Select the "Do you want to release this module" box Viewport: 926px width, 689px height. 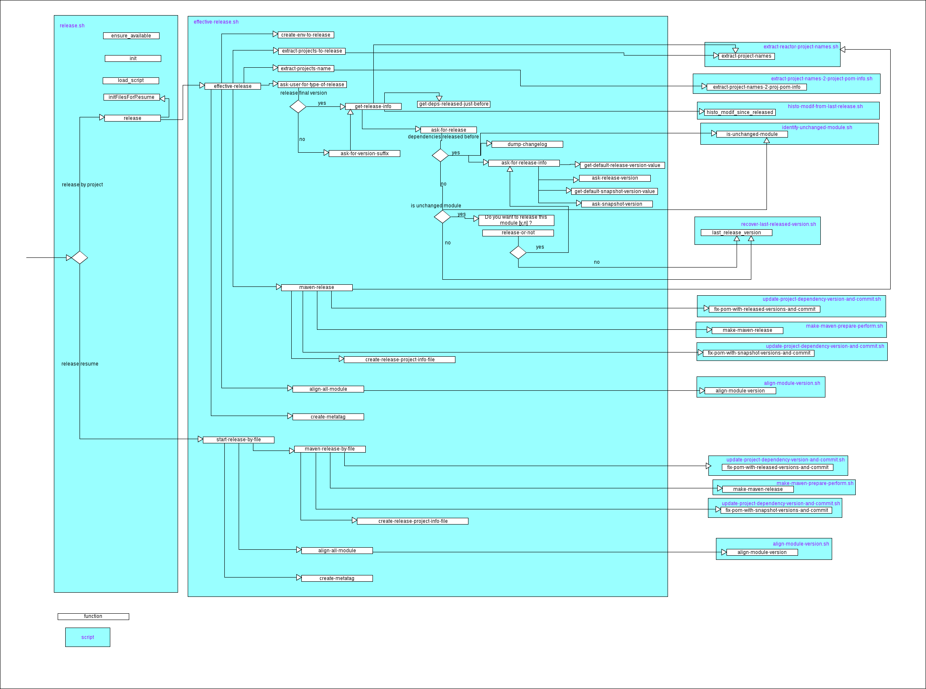[x=516, y=220]
